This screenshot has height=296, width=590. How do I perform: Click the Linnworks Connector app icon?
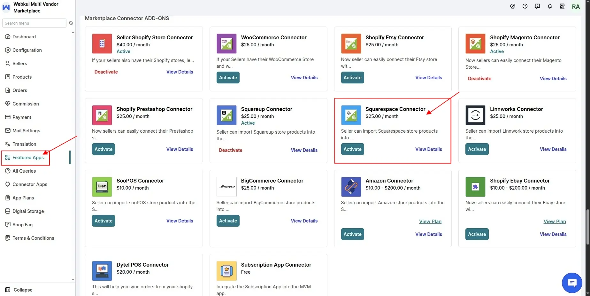coord(475,115)
